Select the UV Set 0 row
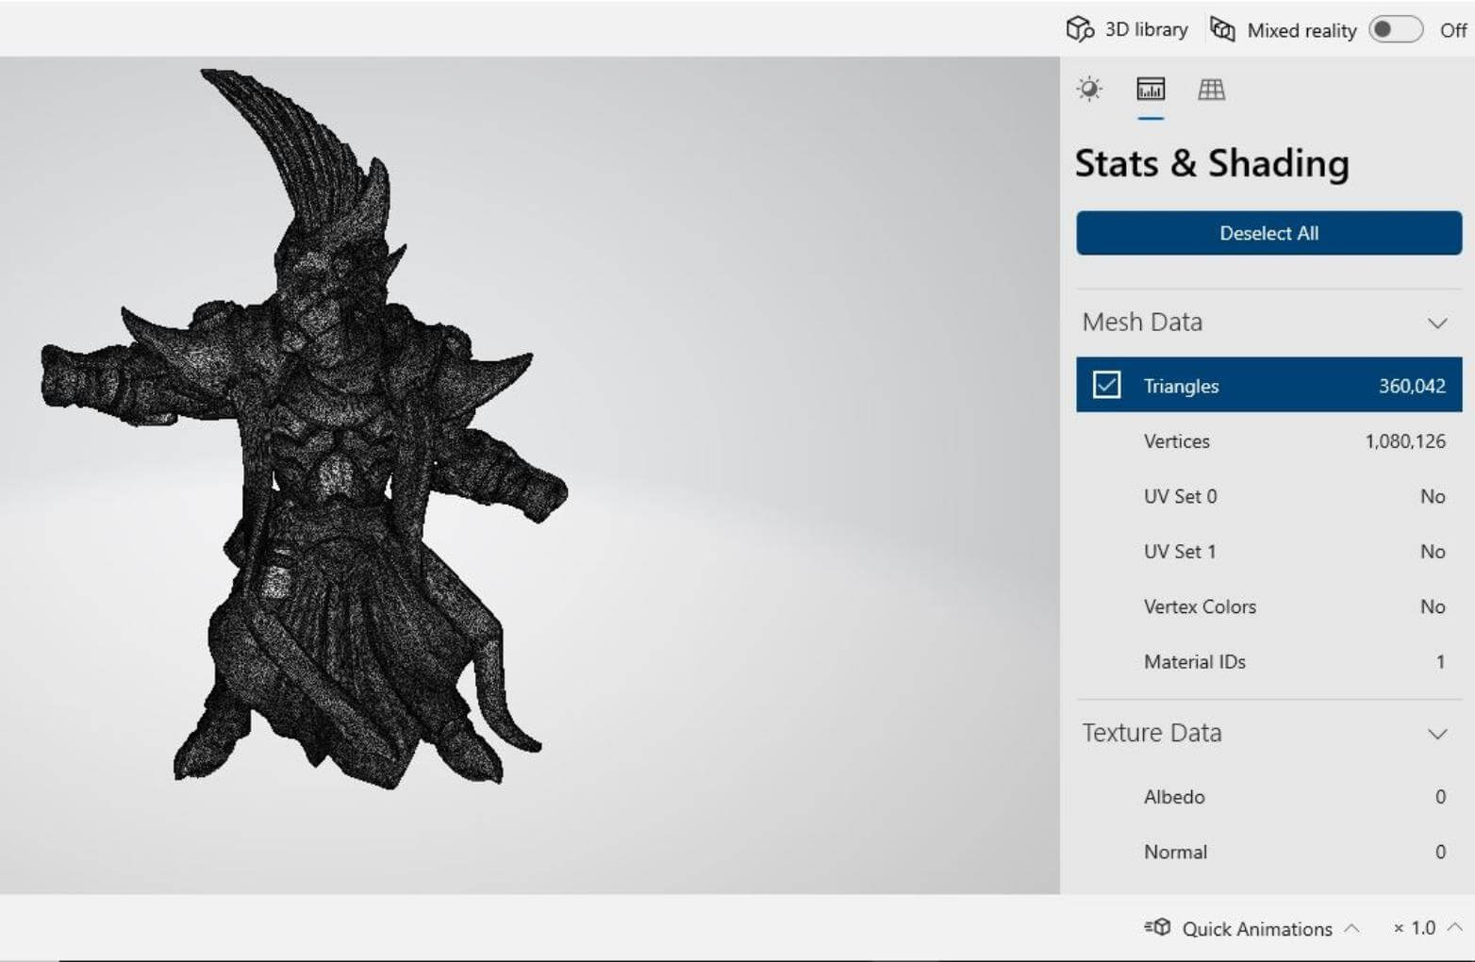 click(1268, 496)
